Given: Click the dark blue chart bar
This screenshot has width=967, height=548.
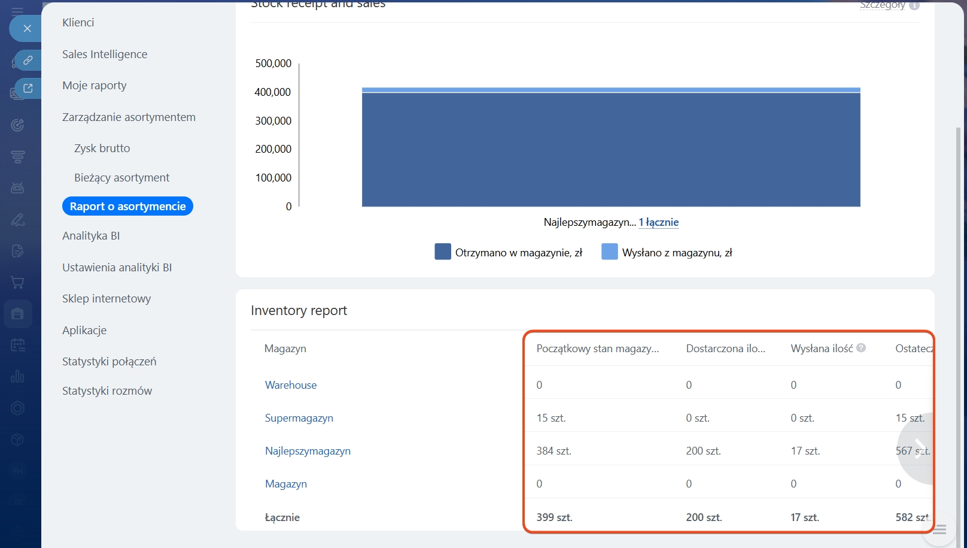Looking at the screenshot, I should click(610, 150).
